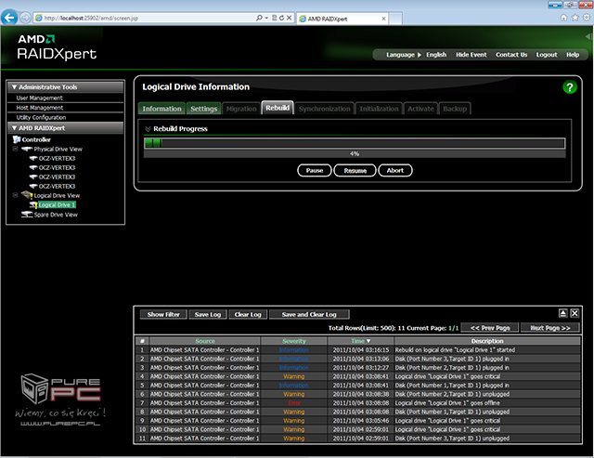Collapse the Administrative Tools section

point(15,87)
